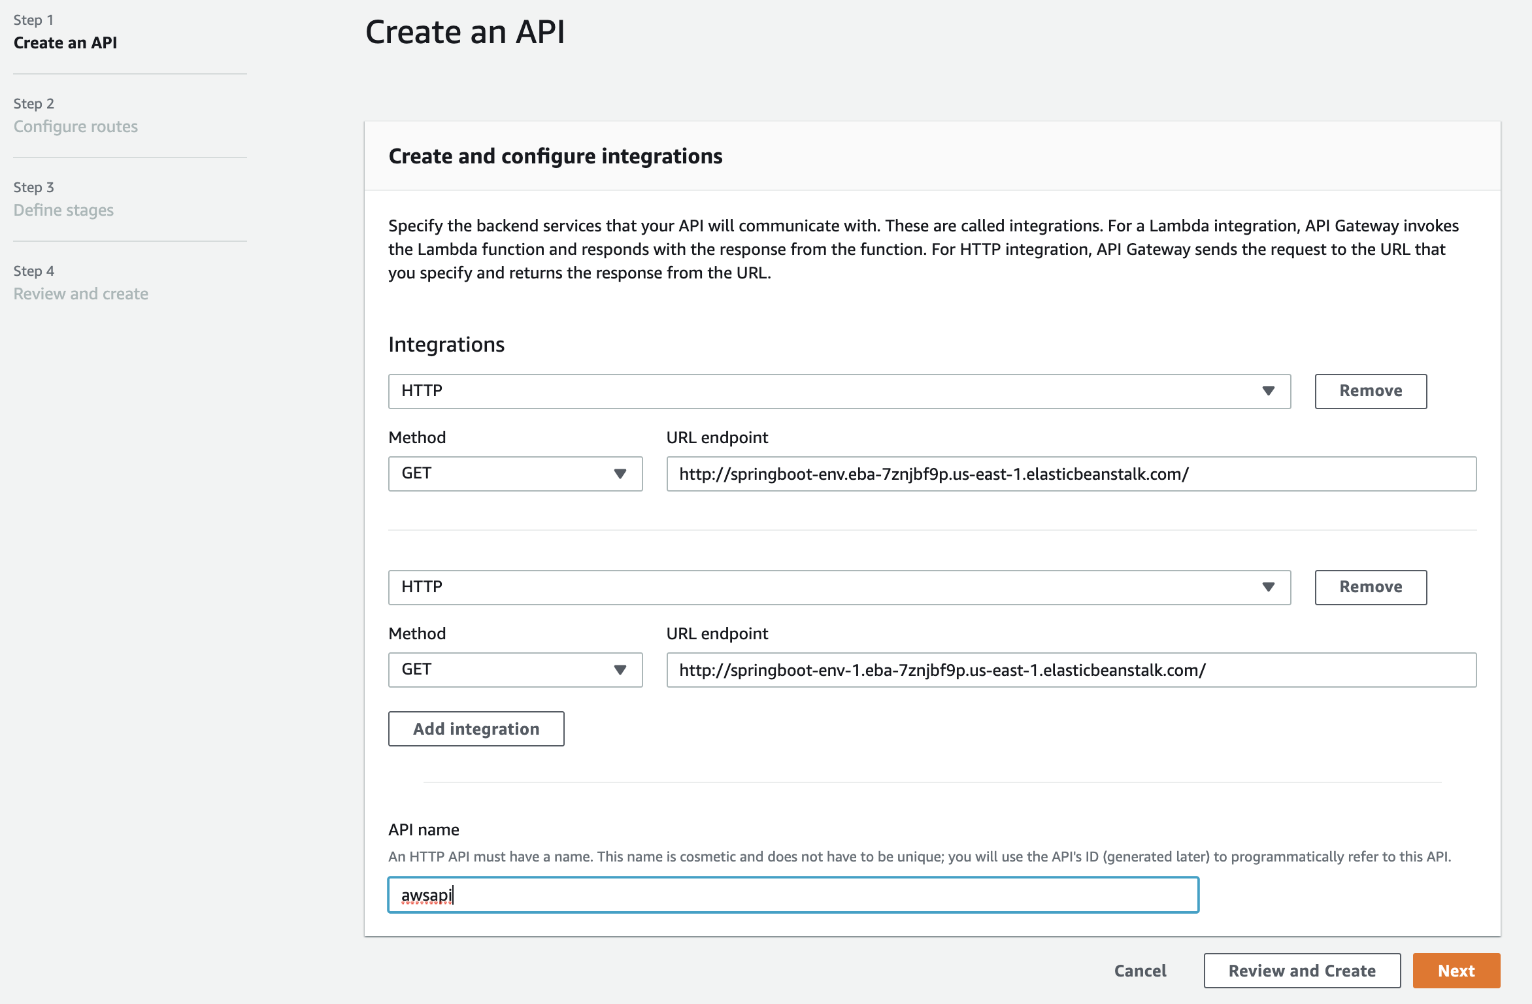Open the first integration type HTTP dropdown
Viewport: 1532px width, 1004px height.
pyautogui.click(x=839, y=391)
